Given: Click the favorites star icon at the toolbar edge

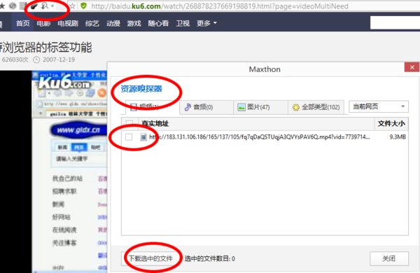Looking at the screenshot, I should coord(2,6).
